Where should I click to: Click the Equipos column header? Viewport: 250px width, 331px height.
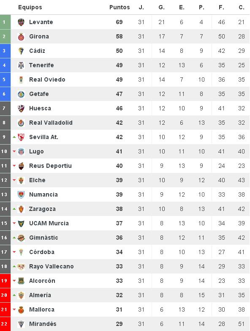click(30, 7)
